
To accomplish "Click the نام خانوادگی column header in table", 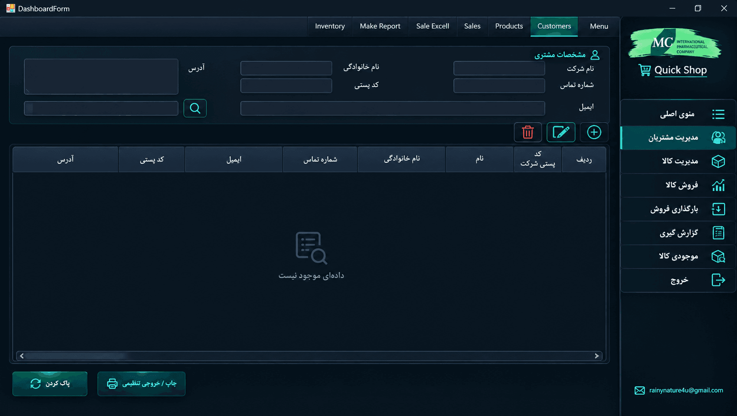I will [x=402, y=159].
